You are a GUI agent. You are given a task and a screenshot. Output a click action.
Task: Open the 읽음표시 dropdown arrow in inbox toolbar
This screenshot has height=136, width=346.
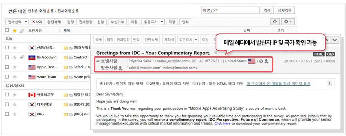point(162,22)
